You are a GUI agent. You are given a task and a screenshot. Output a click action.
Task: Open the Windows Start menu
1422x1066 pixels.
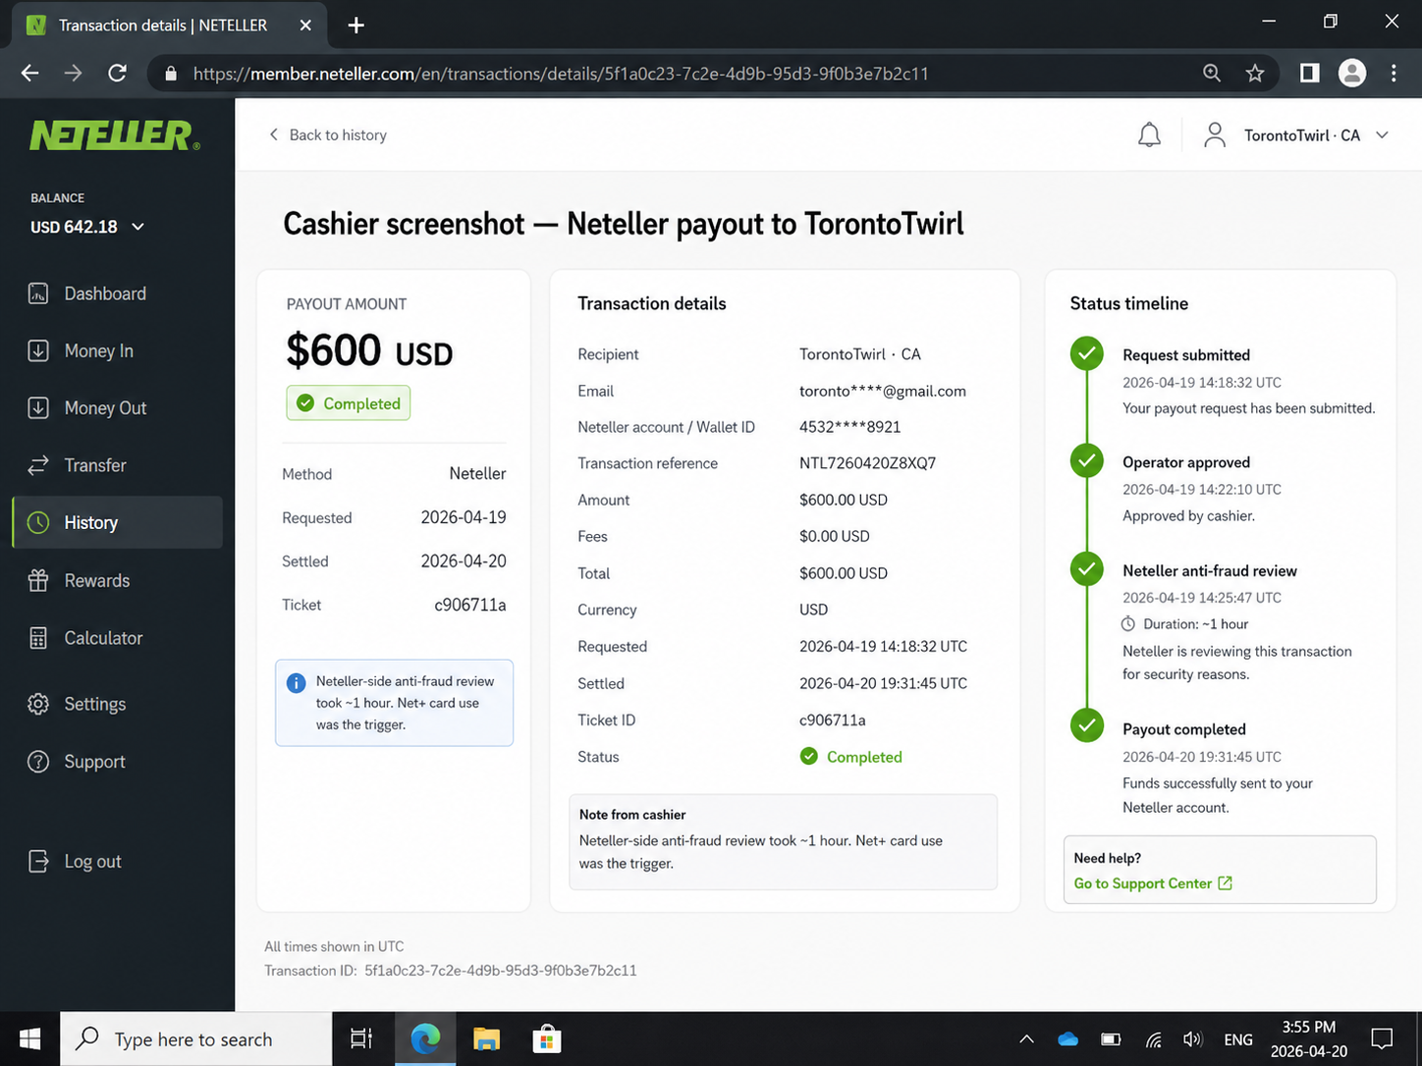(x=29, y=1039)
